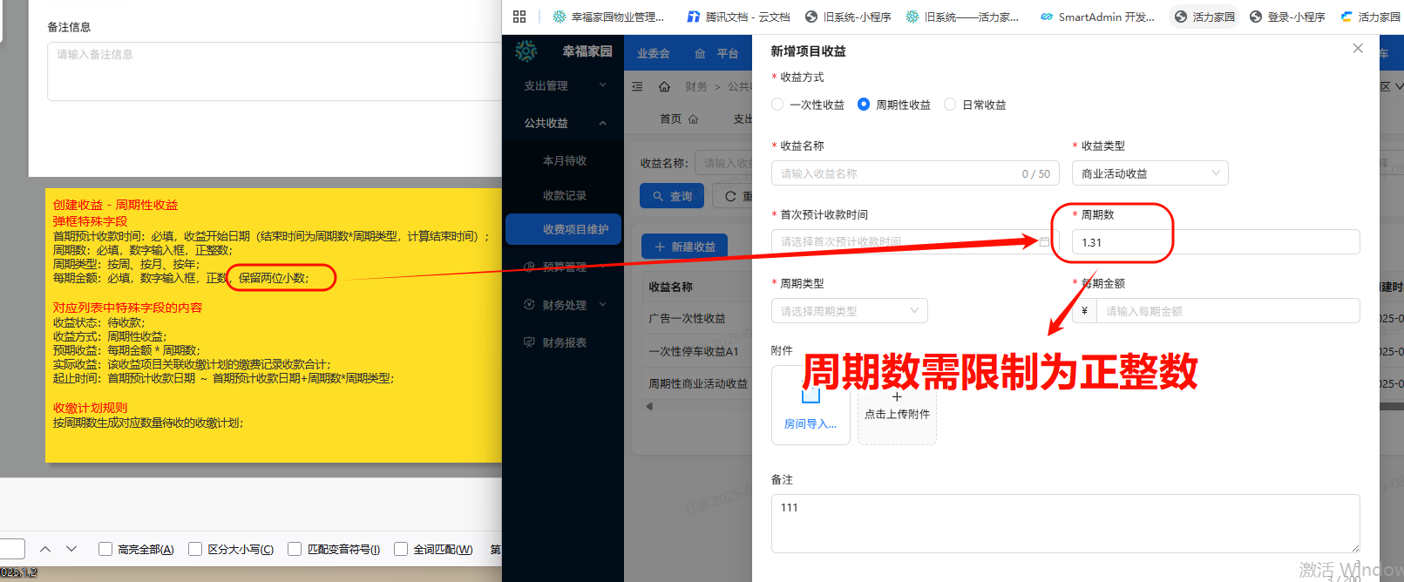Click the home icon in breadcrumb
Viewport: 1404px width, 582px height.
point(664,86)
